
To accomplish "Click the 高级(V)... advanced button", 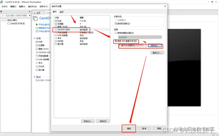I will pos(157,53).
